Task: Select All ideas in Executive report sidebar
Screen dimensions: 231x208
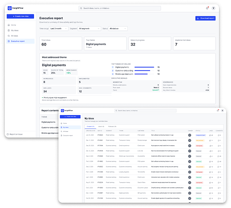Action: 20,36
